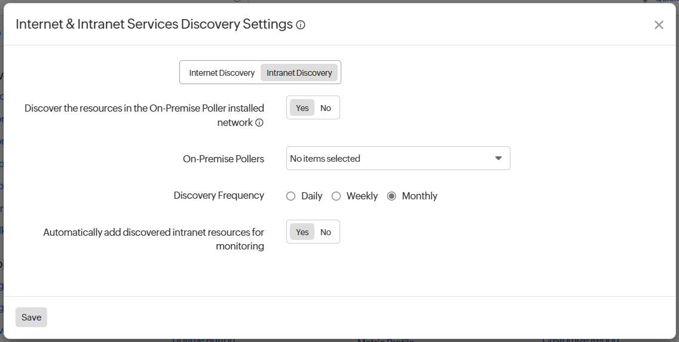Choose Yes for discovering On-Premise Poller network resources
Image resolution: width=679 pixels, height=342 pixels.
[x=302, y=108]
